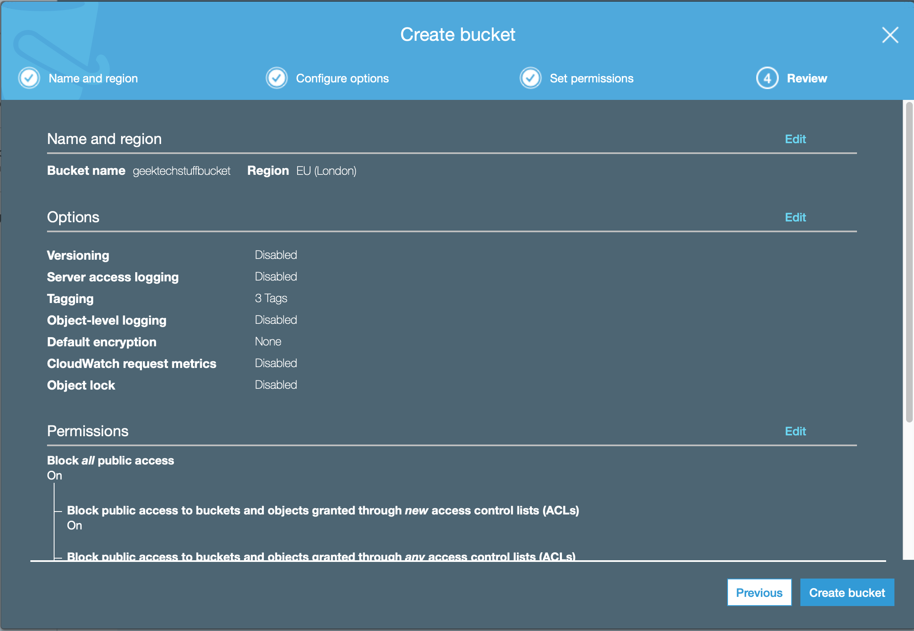Image resolution: width=914 pixels, height=631 pixels.
Task: Select the Versioning Disabled value
Action: tap(276, 255)
